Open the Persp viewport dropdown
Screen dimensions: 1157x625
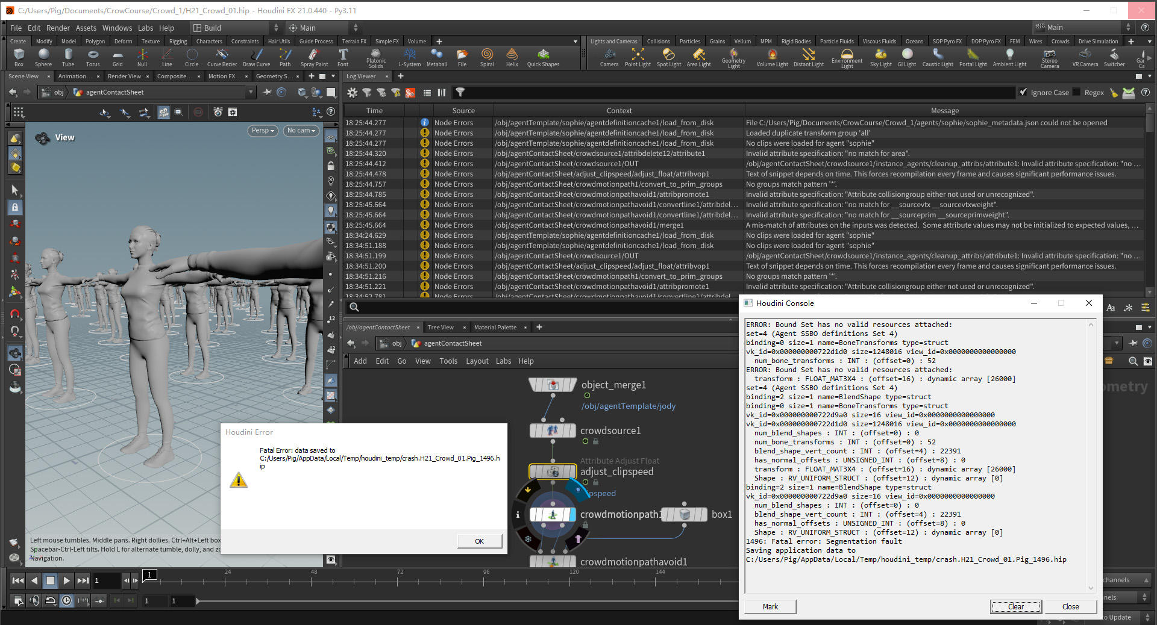[263, 131]
